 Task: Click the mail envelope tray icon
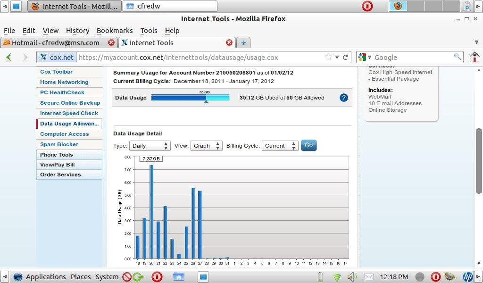(369, 277)
